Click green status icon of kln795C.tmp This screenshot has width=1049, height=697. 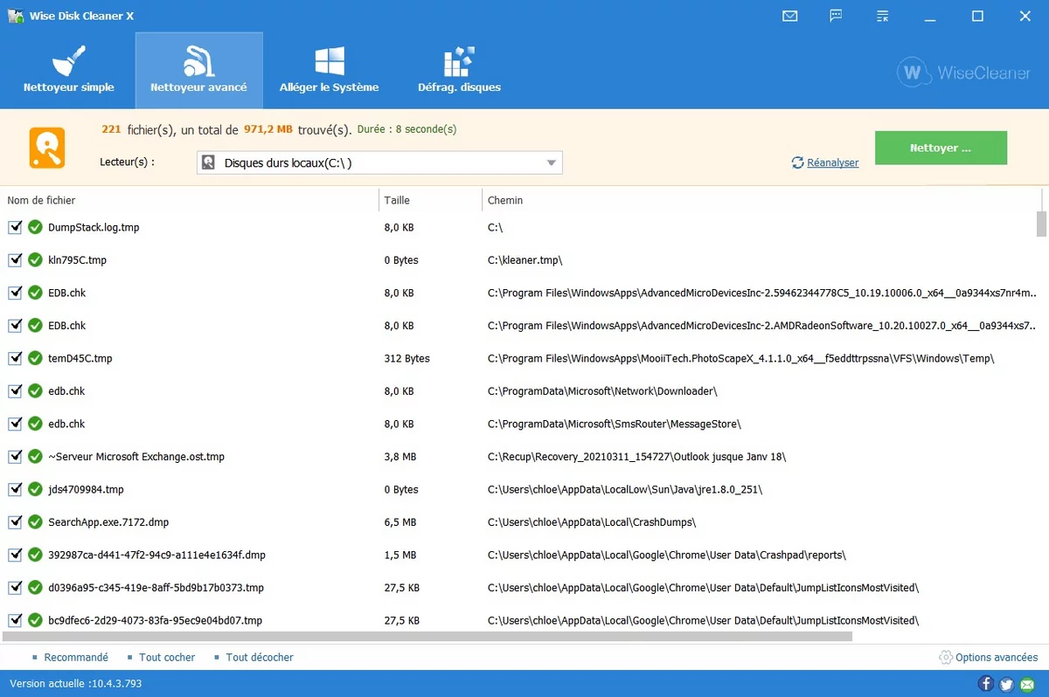coord(35,260)
